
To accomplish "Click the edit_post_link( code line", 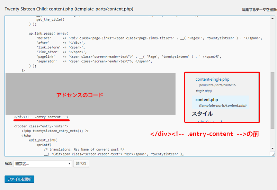I will pyautogui.click(x=44, y=140).
